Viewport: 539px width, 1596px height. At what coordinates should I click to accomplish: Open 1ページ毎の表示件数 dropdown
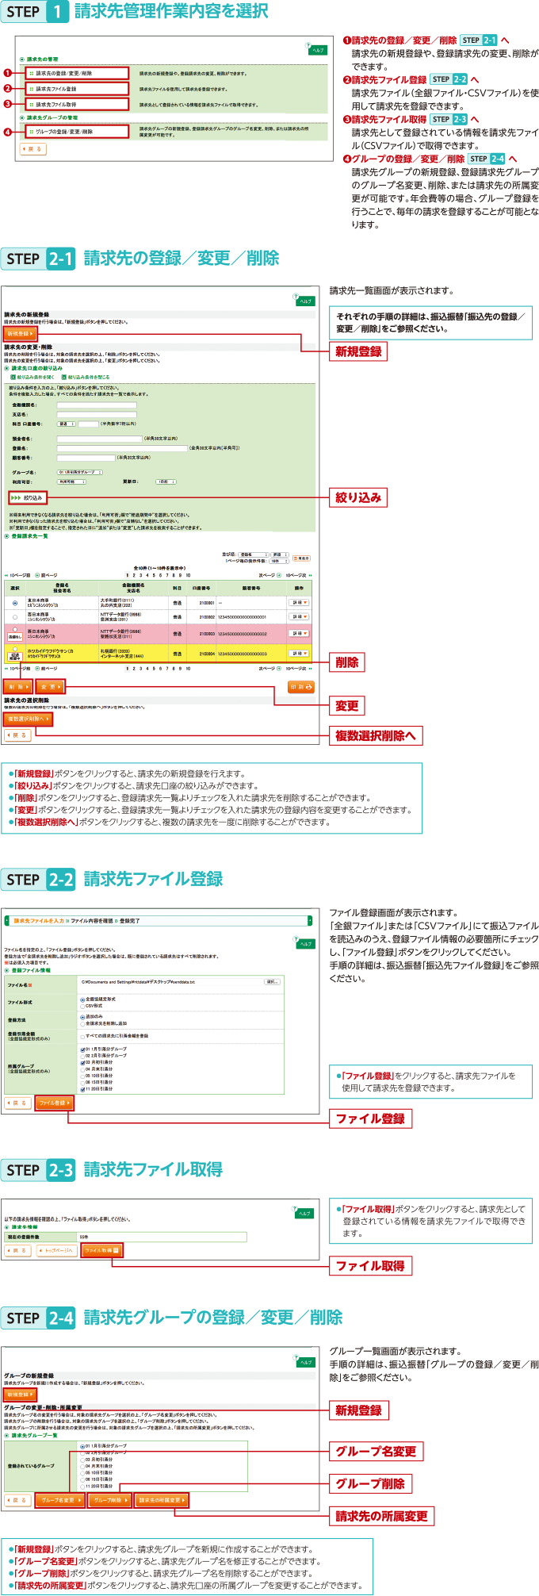(x=279, y=561)
